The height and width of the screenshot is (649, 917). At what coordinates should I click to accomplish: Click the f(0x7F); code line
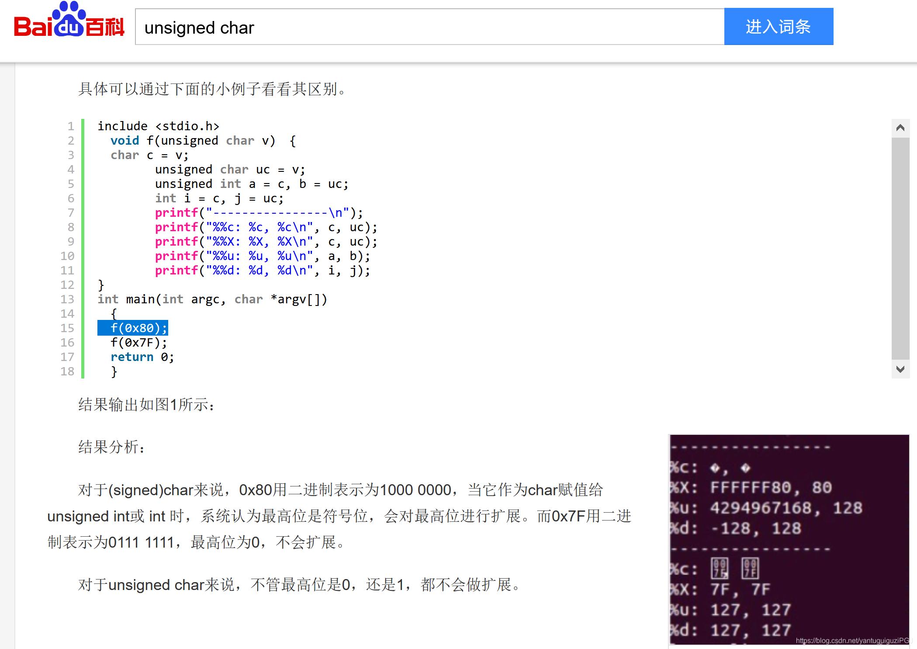pos(138,343)
